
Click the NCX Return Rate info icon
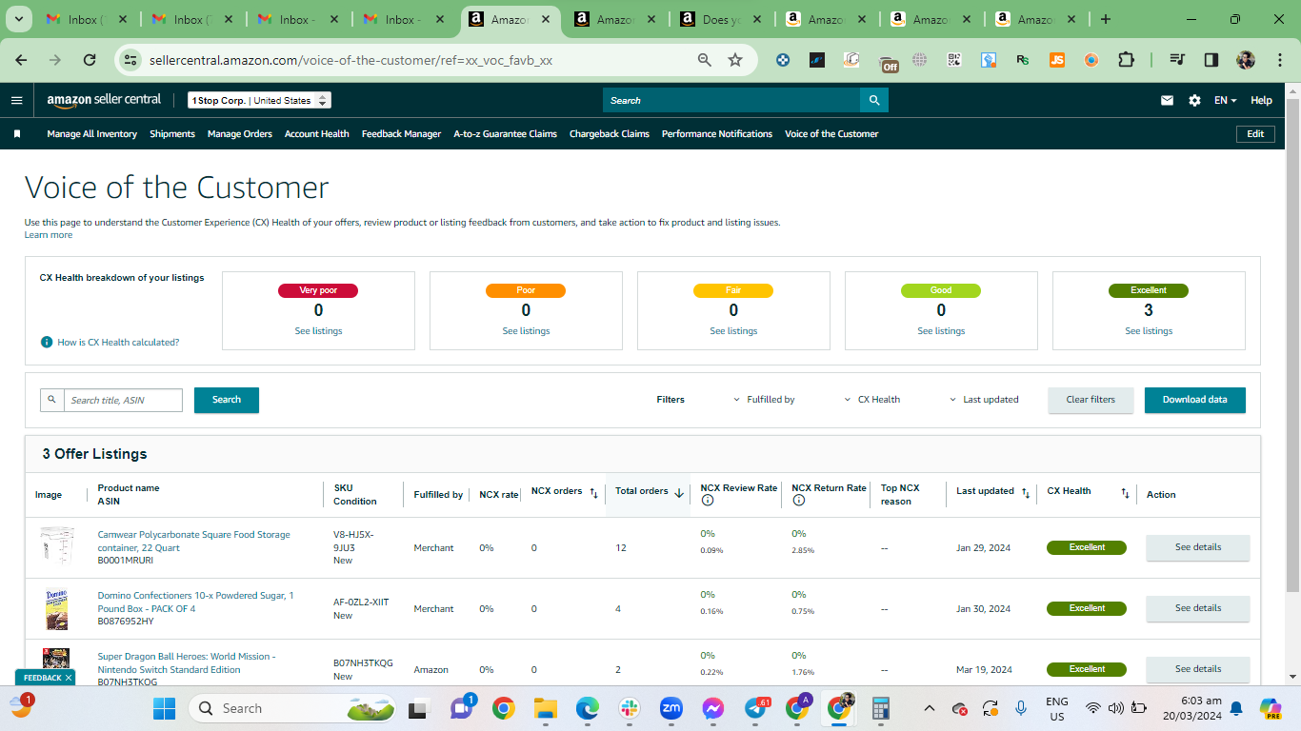pyautogui.click(x=798, y=501)
